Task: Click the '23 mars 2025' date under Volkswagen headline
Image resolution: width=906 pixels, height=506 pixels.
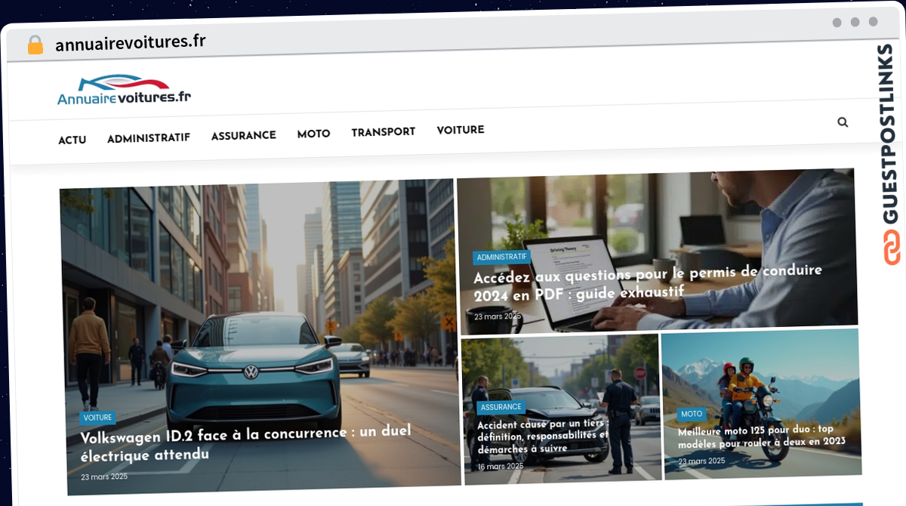Action: 104,477
